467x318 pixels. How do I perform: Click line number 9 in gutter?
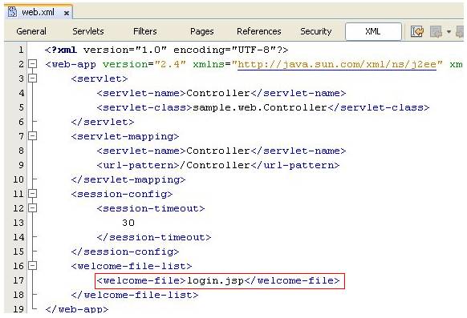point(21,165)
